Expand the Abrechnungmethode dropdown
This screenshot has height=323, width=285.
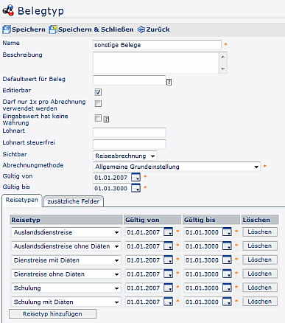click(x=177, y=167)
